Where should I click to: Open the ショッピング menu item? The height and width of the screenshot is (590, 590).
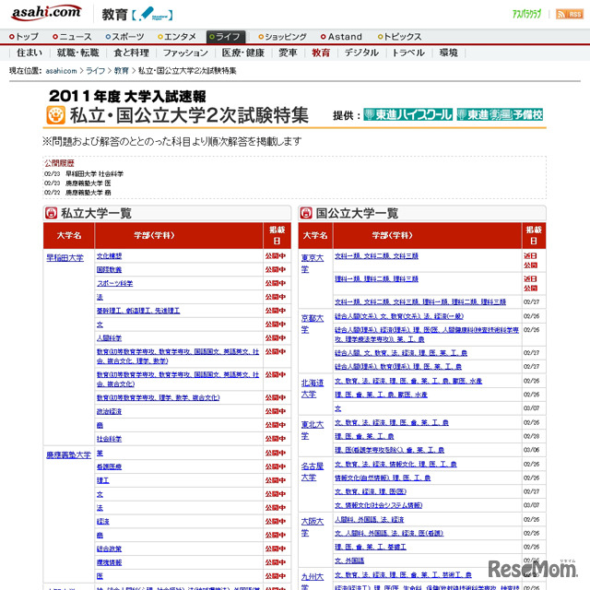[282, 37]
